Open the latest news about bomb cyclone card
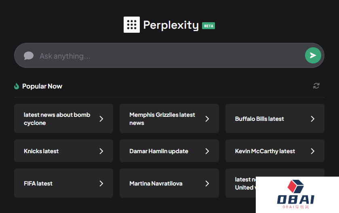Image resolution: width=339 pixels, height=213 pixels. point(57,119)
